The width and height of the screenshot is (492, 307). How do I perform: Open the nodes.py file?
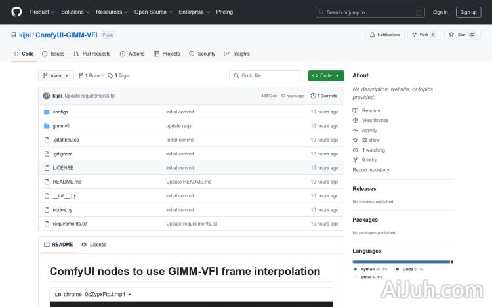point(62,210)
